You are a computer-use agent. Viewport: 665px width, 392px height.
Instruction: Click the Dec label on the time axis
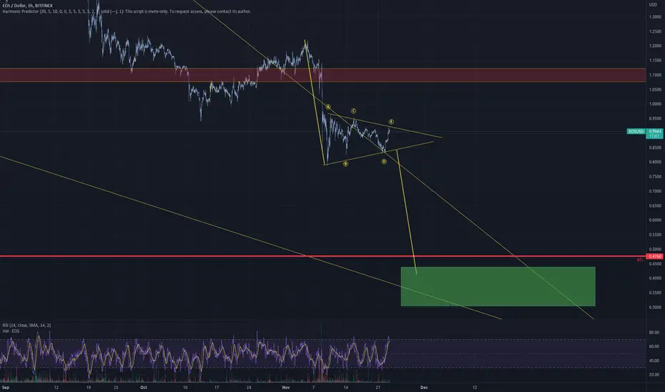pos(424,387)
